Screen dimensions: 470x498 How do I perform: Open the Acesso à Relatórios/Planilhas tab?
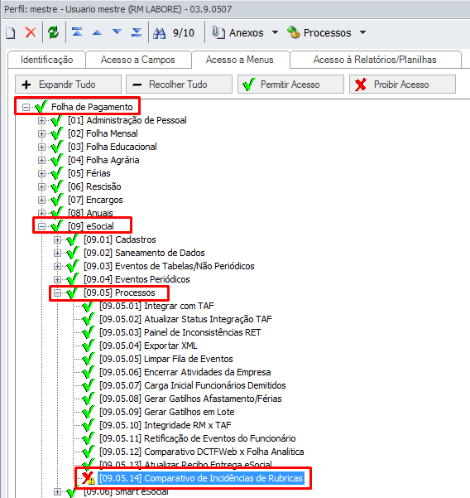(375, 60)
